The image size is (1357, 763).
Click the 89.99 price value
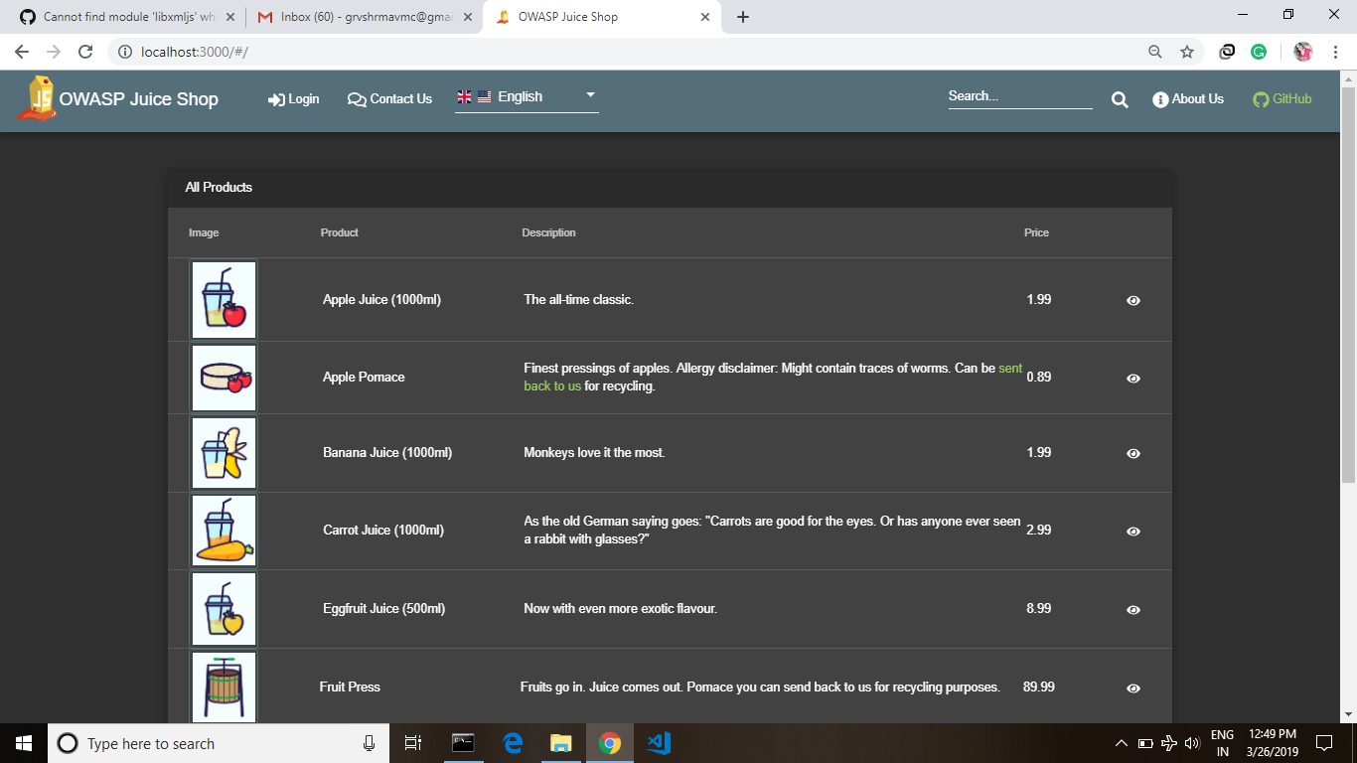1039,687
